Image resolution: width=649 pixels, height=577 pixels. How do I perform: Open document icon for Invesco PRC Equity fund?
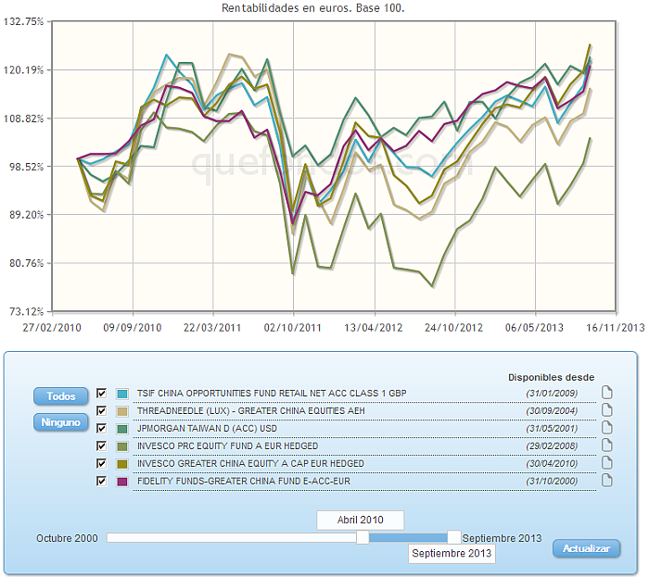click(606, 445)
